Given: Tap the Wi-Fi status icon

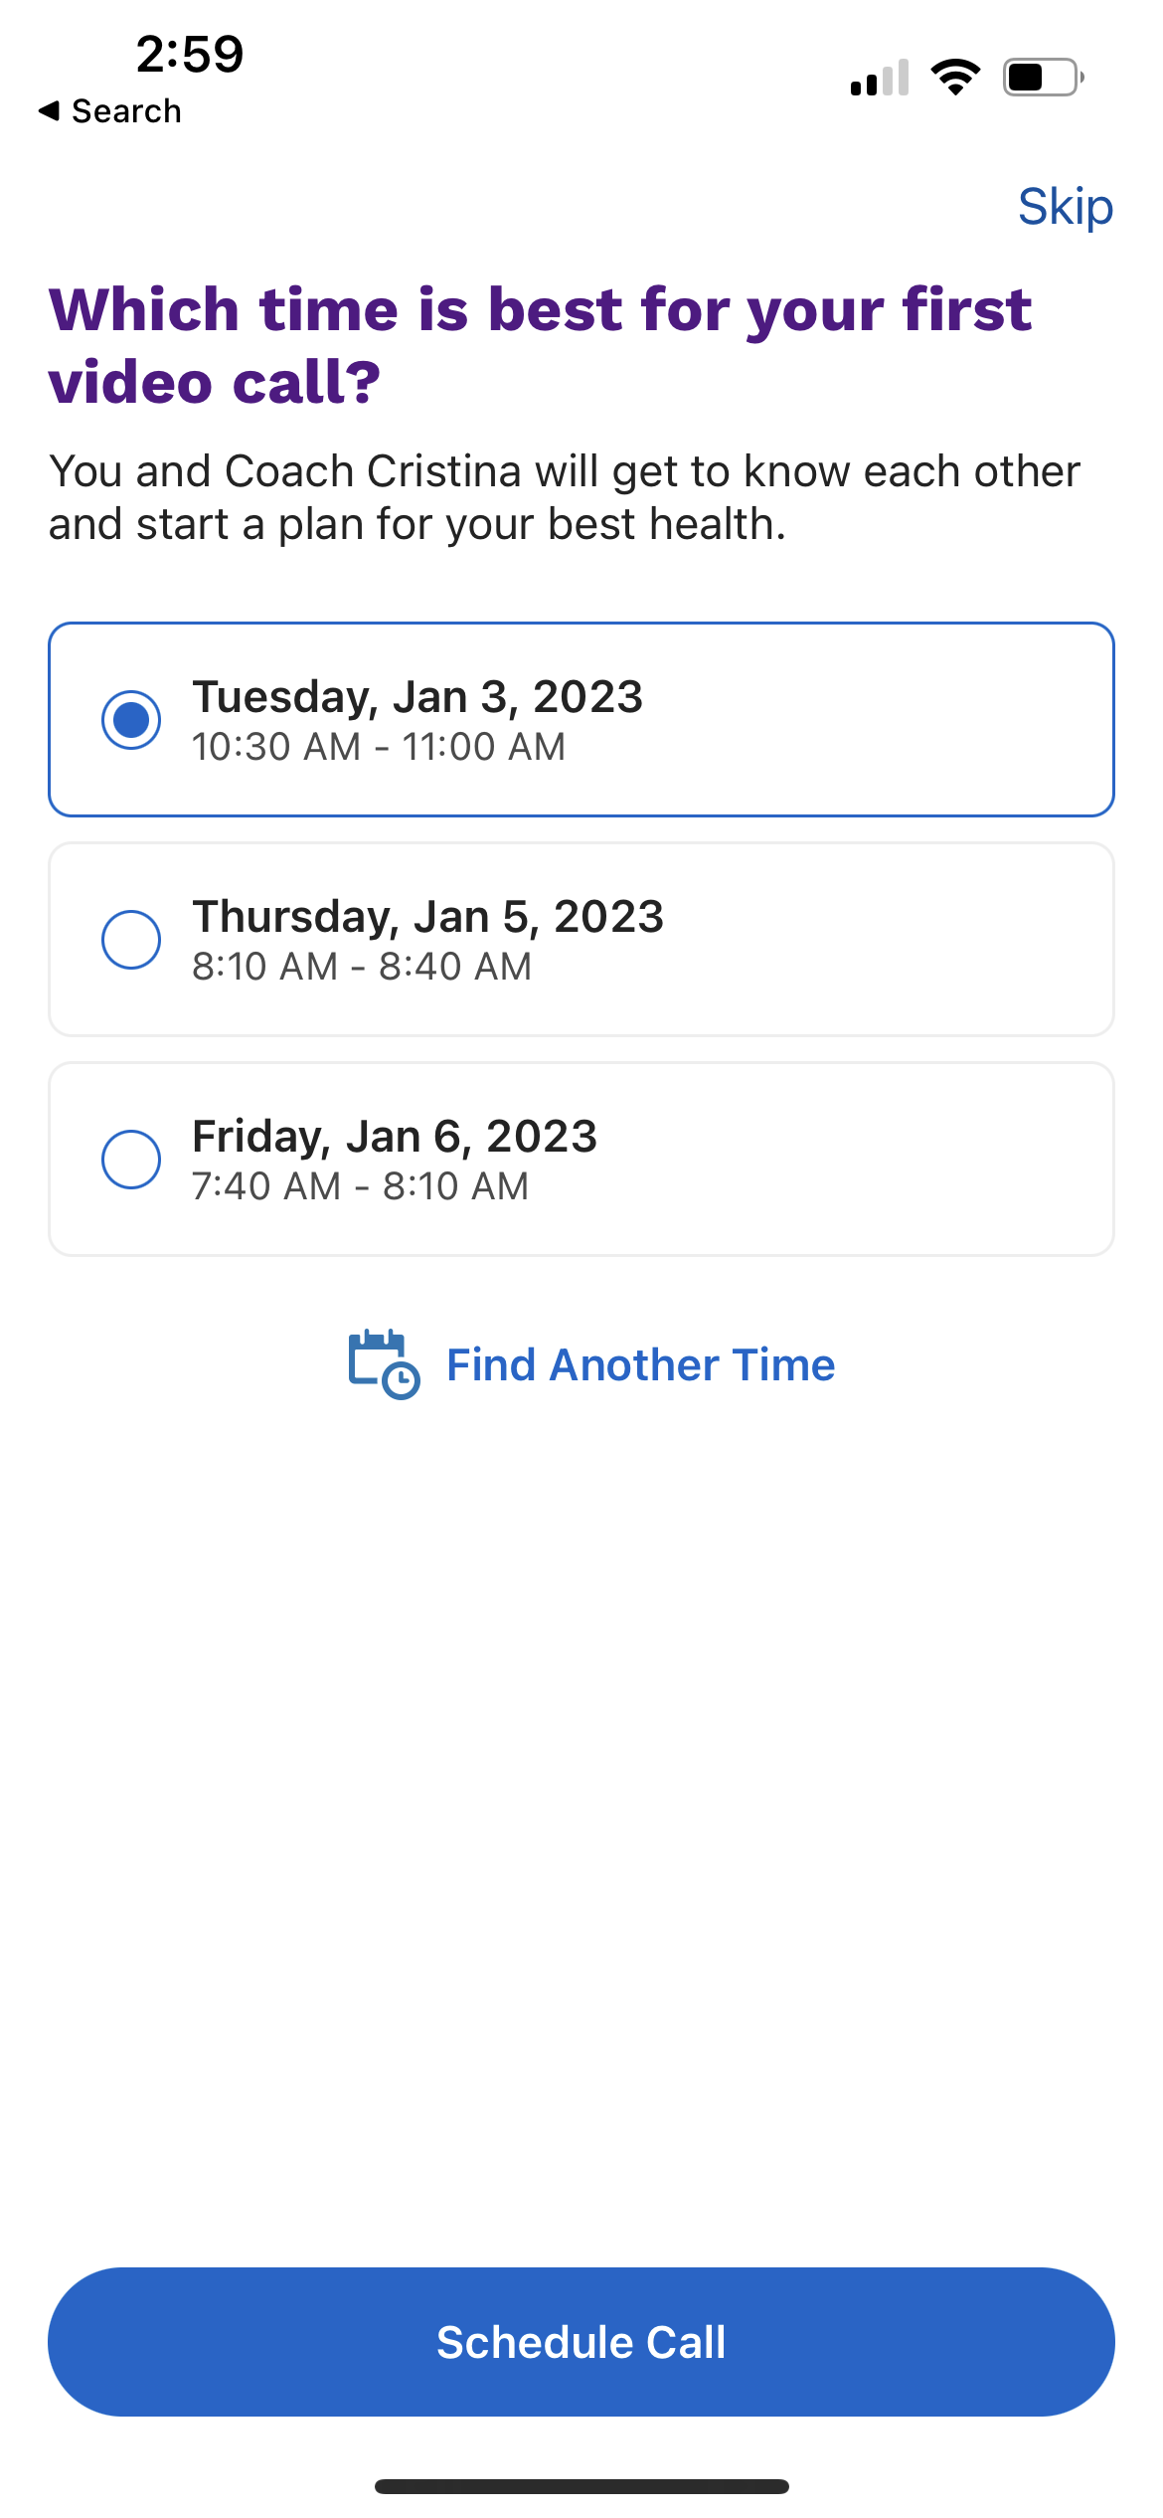Looking at the screenshot, I should point(955,77).
